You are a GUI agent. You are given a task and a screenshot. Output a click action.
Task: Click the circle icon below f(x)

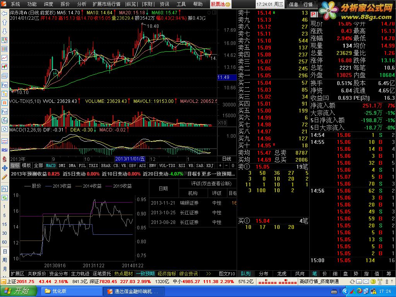pyautogui.click(x=5, y=129)
